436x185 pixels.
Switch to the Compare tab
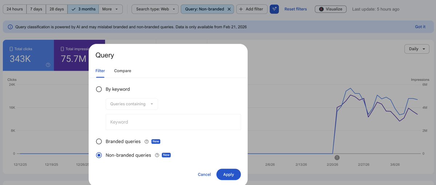(122, 71)
